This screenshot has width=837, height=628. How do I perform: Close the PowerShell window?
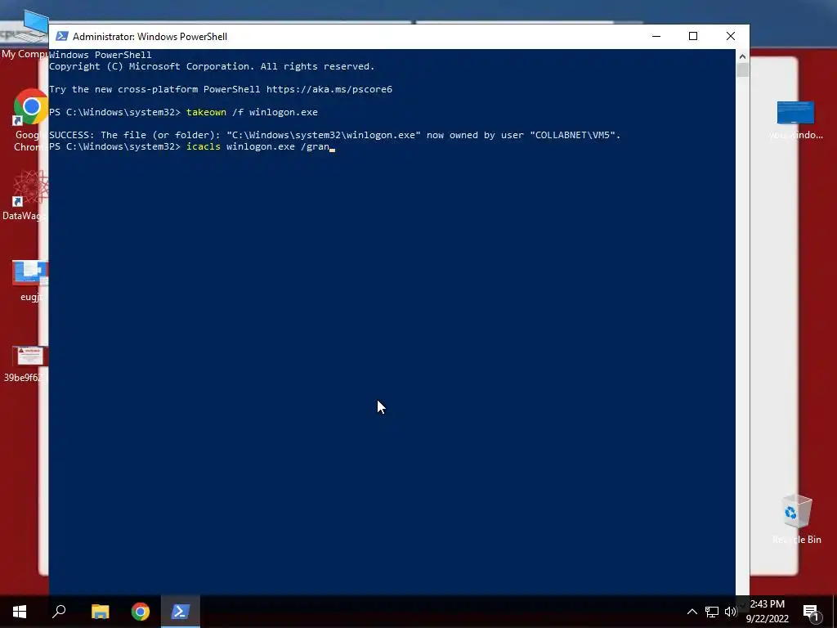[731, 36]
